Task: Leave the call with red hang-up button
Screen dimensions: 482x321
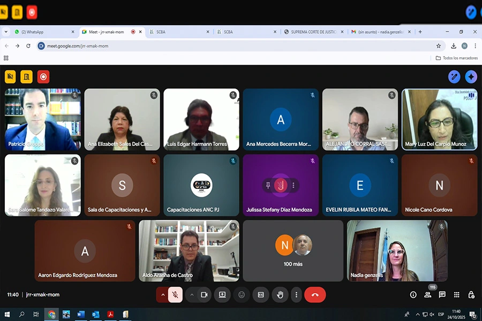Action: coord(315,295)
